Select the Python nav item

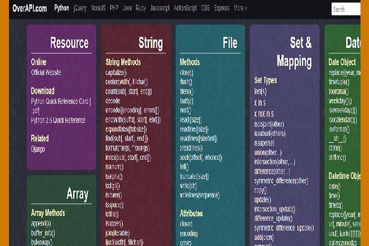pyautogui.click(x=61, y=8)
